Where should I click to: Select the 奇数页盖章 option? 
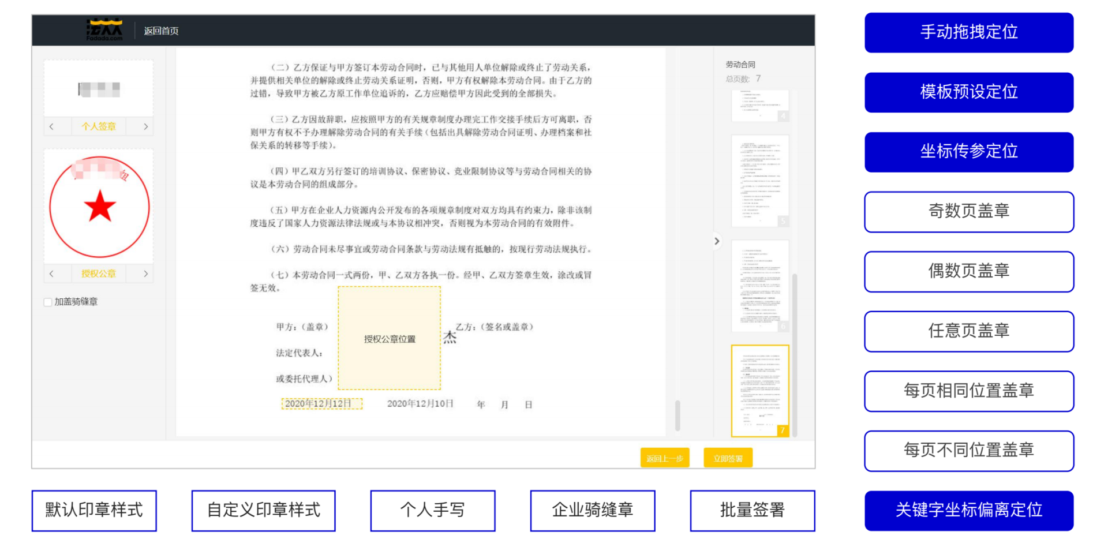coord(969,212)
